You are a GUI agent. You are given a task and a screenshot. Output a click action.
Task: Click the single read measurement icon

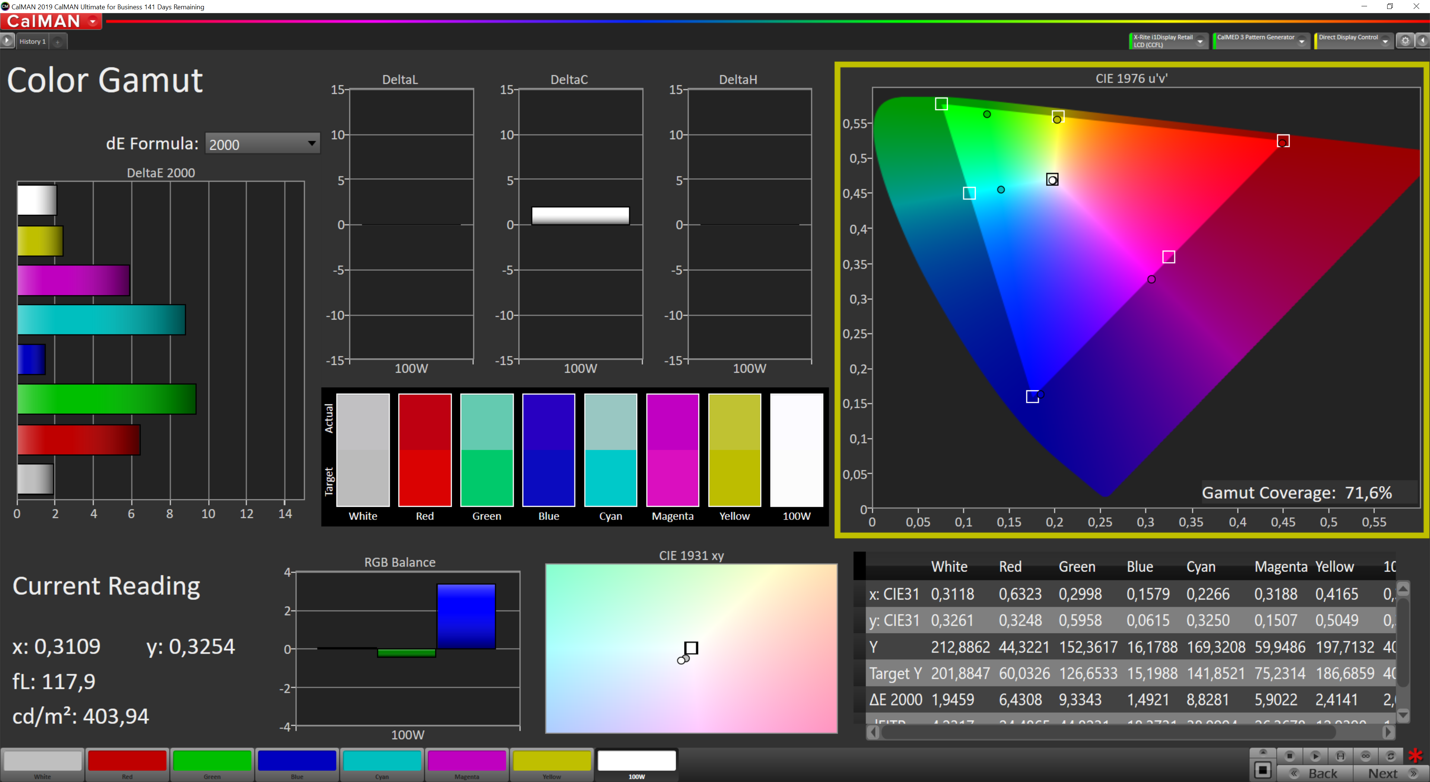[1340, 756]
